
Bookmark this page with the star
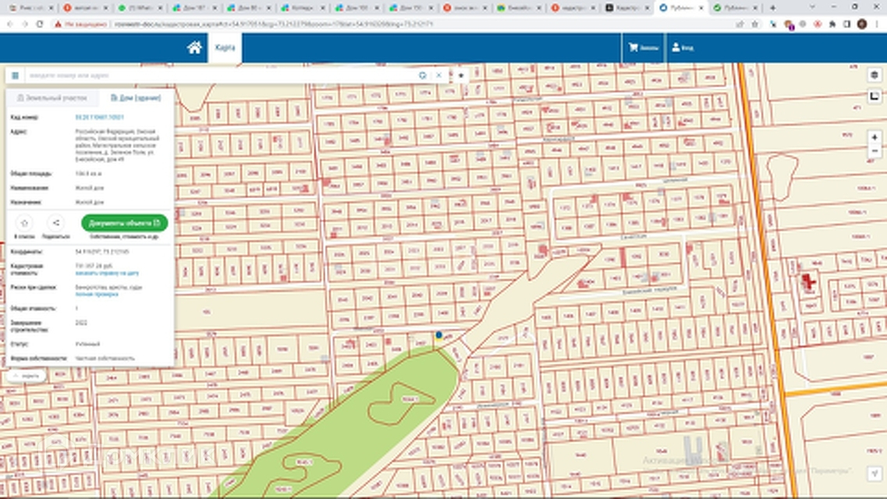click(754, 24)
